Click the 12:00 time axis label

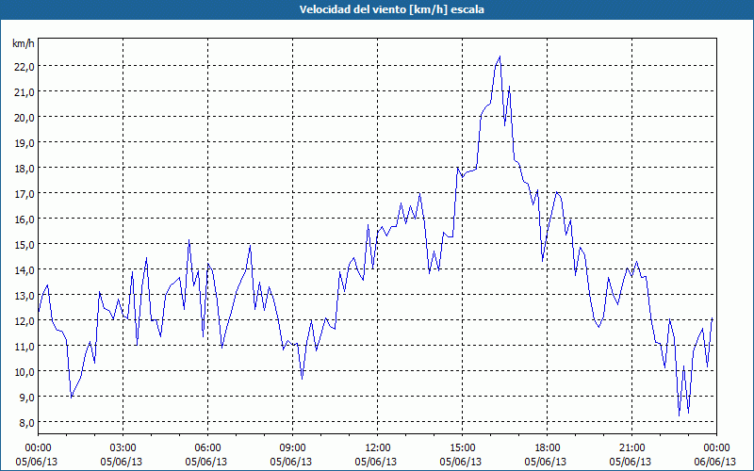378,448
